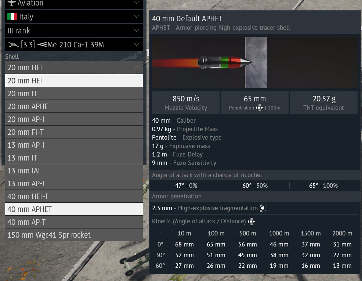Open the Italy nation dropdown

click(137, 17)
